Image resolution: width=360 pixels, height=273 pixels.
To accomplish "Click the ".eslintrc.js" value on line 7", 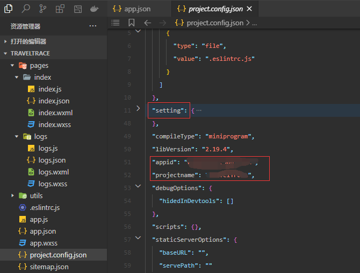I will pyautogui.click(x=230, y=59).
